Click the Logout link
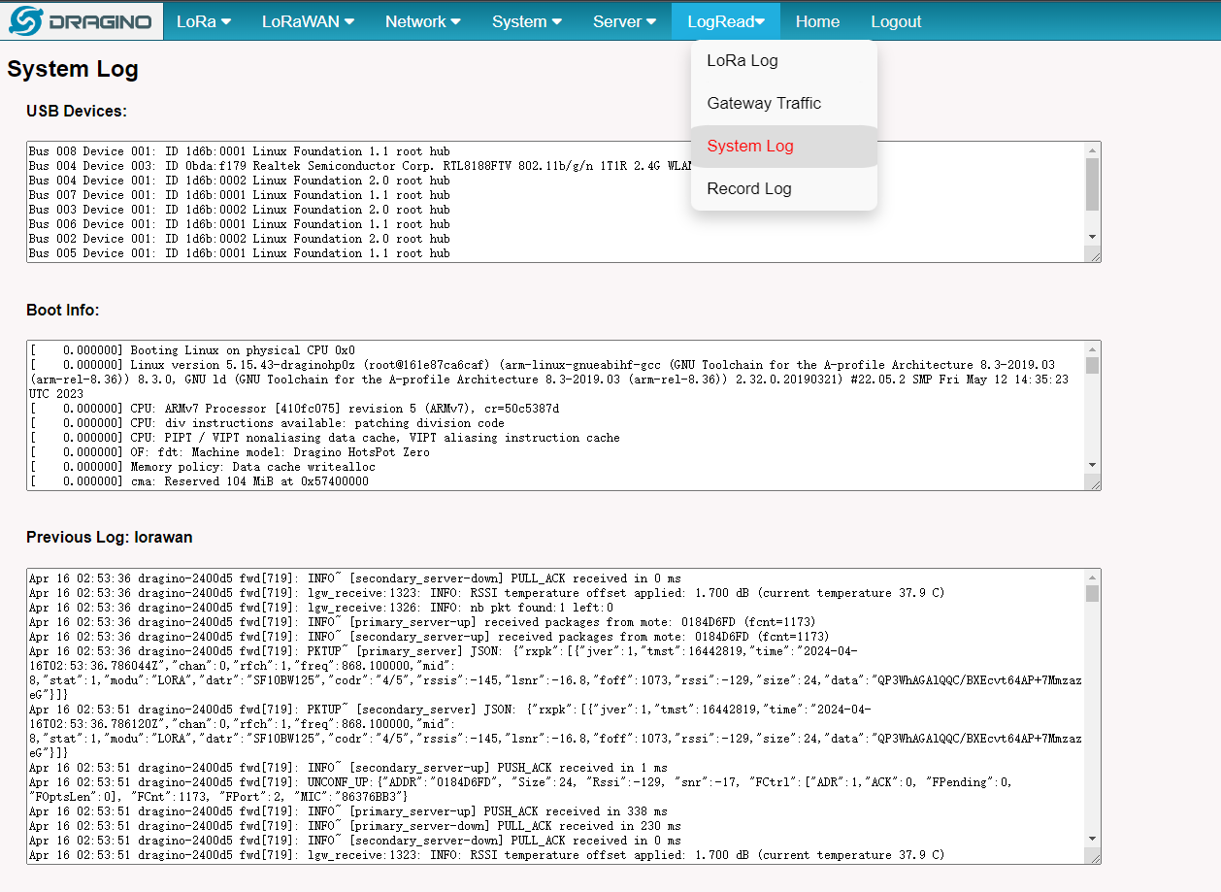This screenshot has width=1221, height=892. tap(896, 21)
